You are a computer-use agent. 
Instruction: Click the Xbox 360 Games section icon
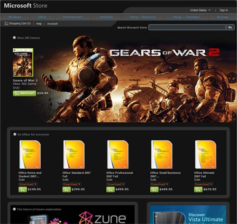click(x=14, y=38)
